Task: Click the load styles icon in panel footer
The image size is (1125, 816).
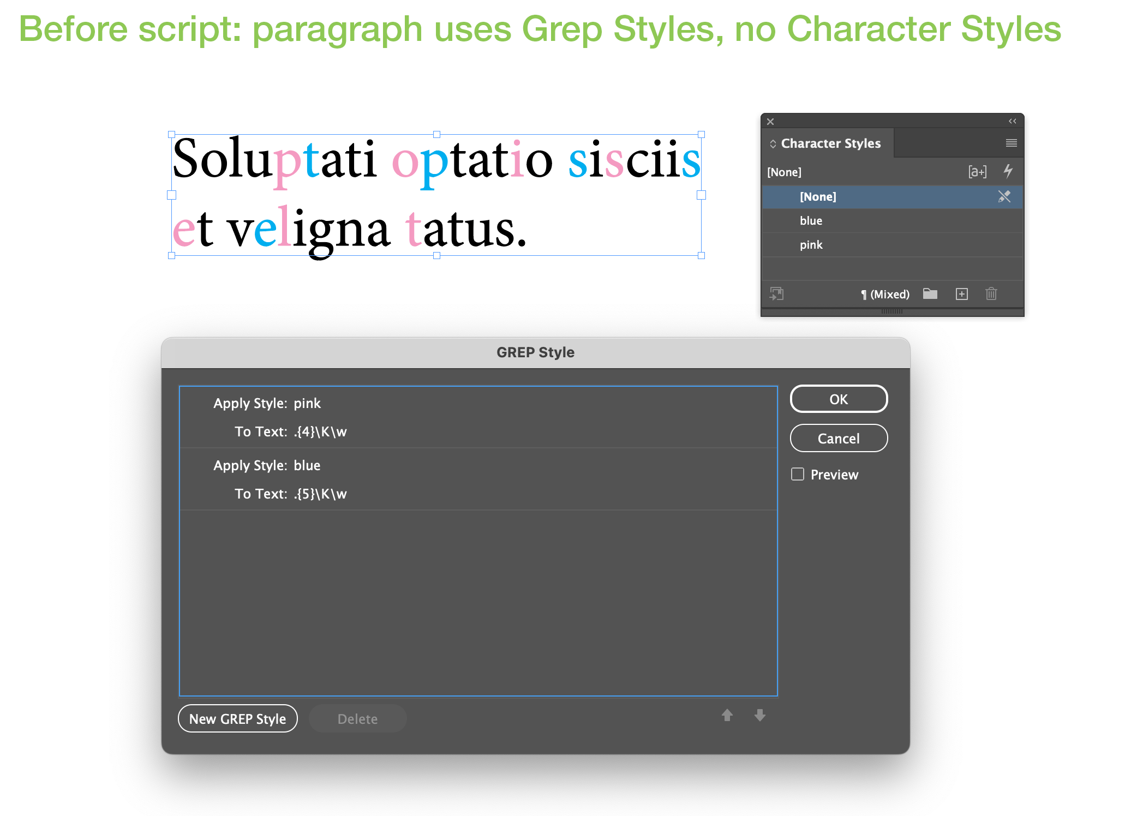Action: pos(776,294)
